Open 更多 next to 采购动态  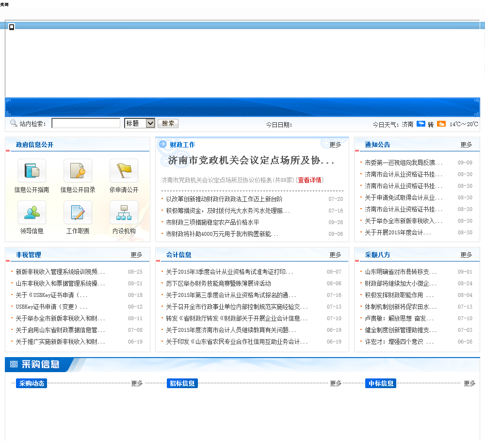coord(137,383)
